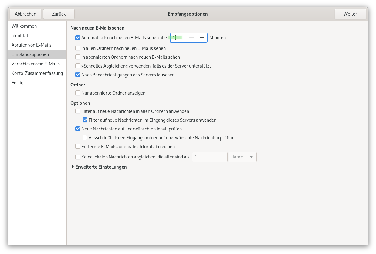This screenshot has width=376, height=254.
Task: Cancel the wizard with Abbrechen
Action: click(25, 14)
